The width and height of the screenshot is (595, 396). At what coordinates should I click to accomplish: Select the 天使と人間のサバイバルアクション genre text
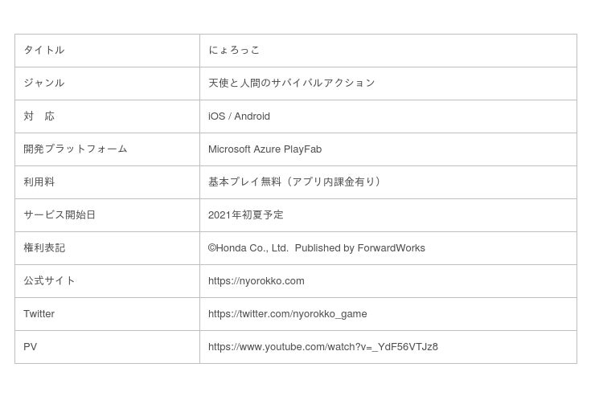(291, 83)
